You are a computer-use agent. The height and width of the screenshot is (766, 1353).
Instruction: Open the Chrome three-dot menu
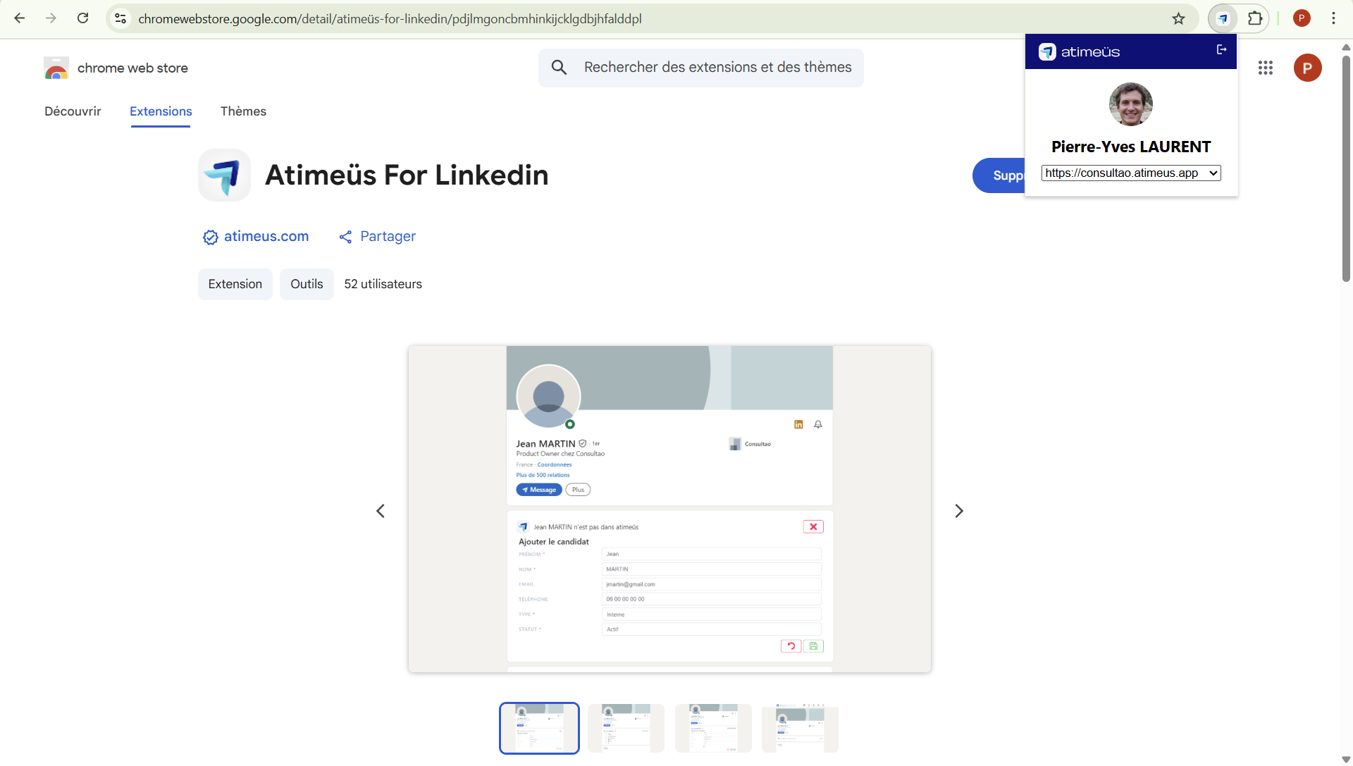pos(1333,18)
